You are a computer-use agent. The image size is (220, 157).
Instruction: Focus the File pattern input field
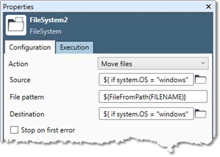tap(153, 97)
